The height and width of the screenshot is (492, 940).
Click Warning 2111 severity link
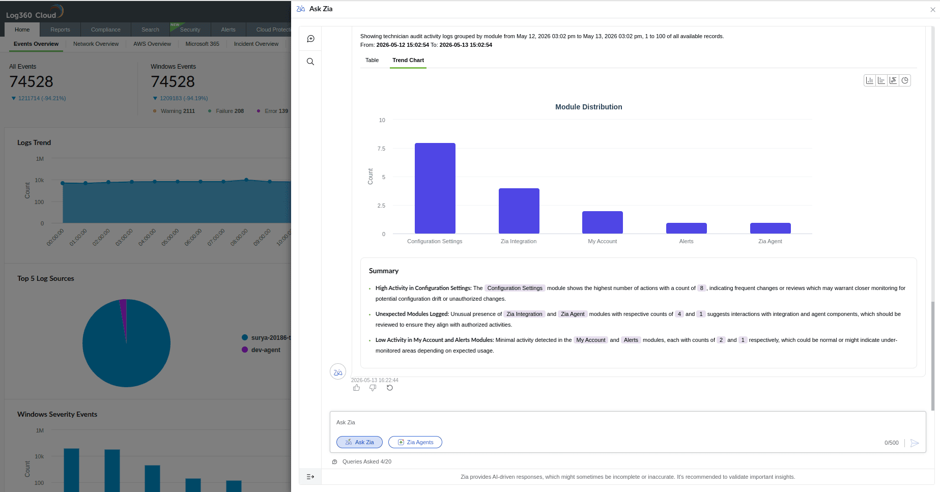tap(174, 111)
